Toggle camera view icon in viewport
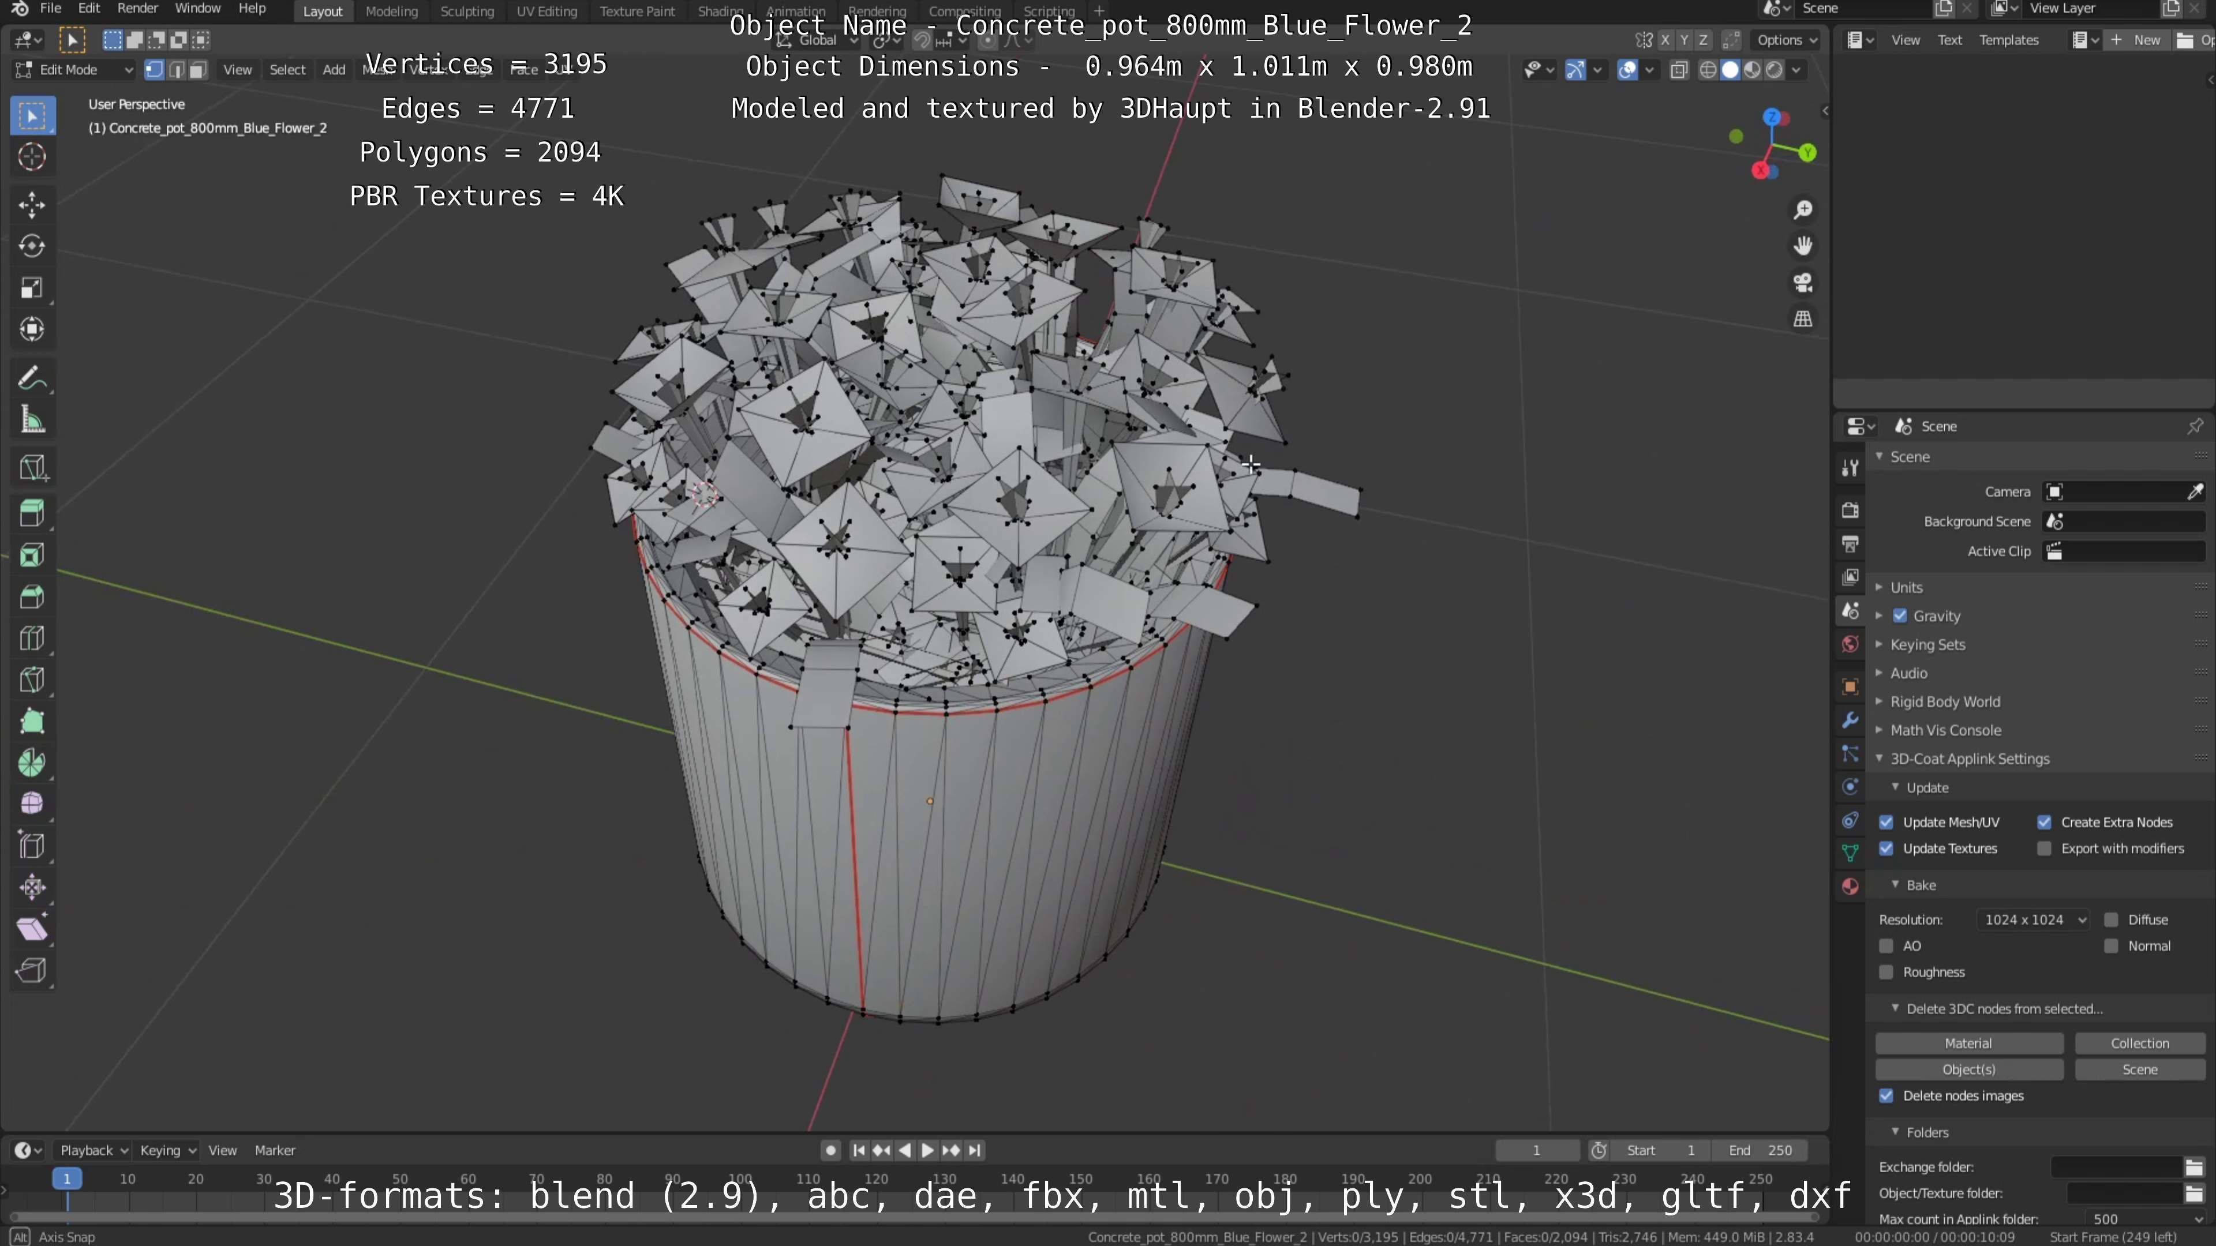The image size is (2216, 1246). 1802,283
